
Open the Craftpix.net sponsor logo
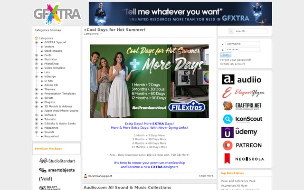click(x=242, y=105)
